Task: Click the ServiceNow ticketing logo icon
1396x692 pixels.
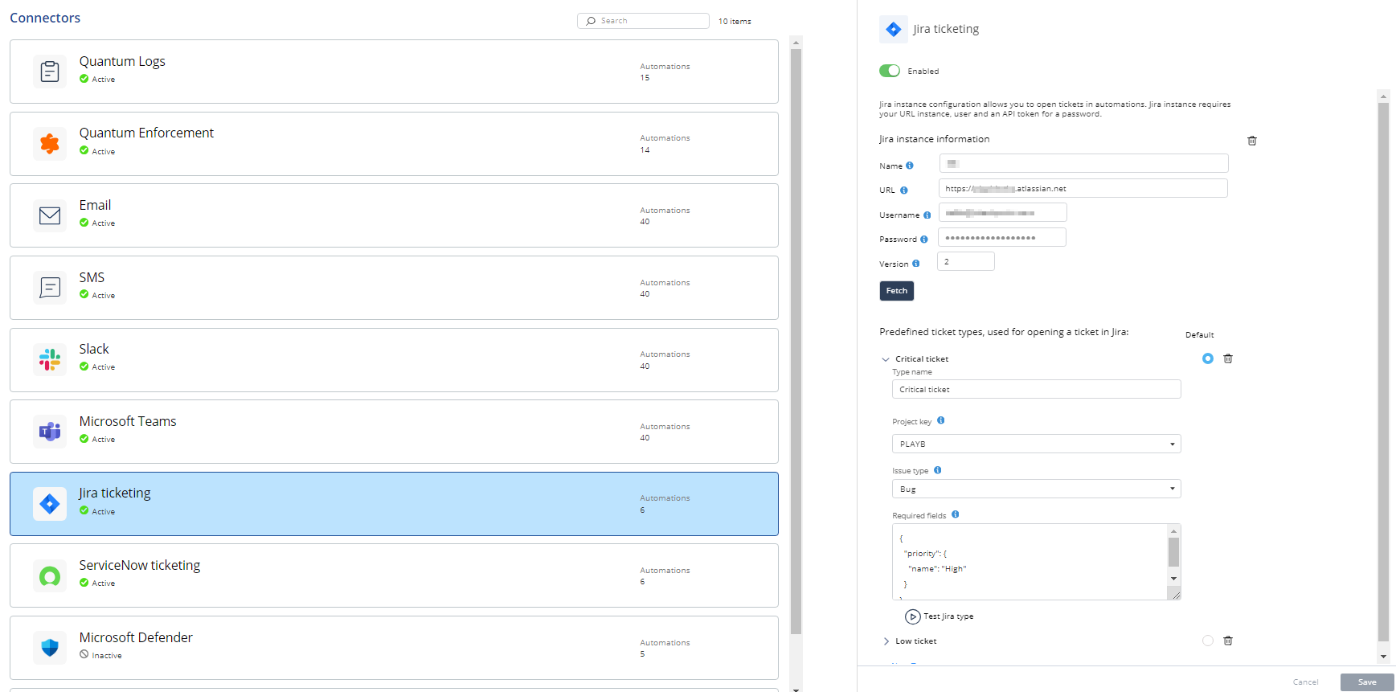Action: point(50,575)
